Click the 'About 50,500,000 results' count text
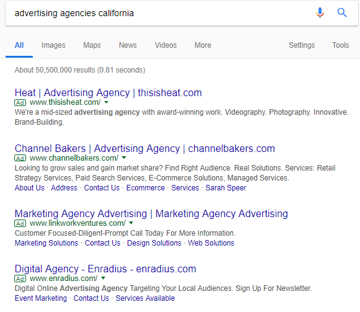This screenshot has height=312, width=360. tap(80, 70)
